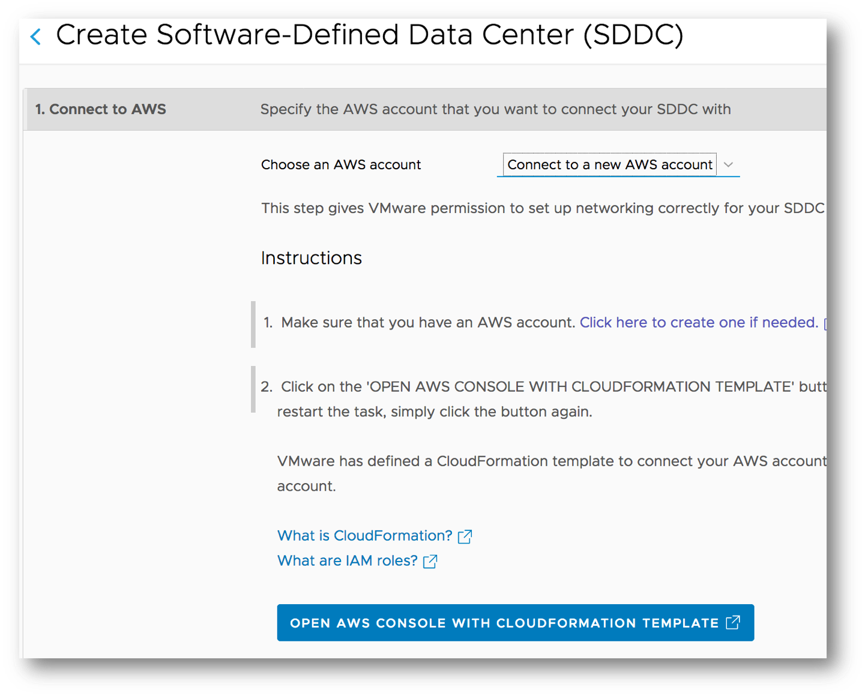Click the external-link icon after 'create one if needed'
Image resolution: width=865 pixels, height=696 pixels.
click(825, 323)
